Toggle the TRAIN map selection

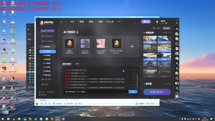[164, 57]
